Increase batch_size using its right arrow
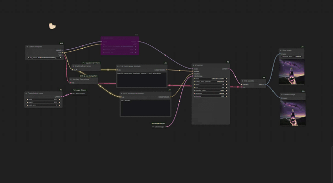333x183 pixels. tap(59, 105)
